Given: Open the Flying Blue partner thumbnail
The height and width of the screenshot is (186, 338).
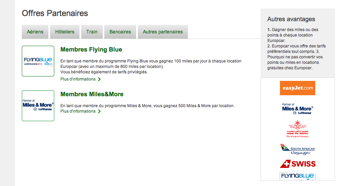Looking at the screenshot, I should (38, 61).
